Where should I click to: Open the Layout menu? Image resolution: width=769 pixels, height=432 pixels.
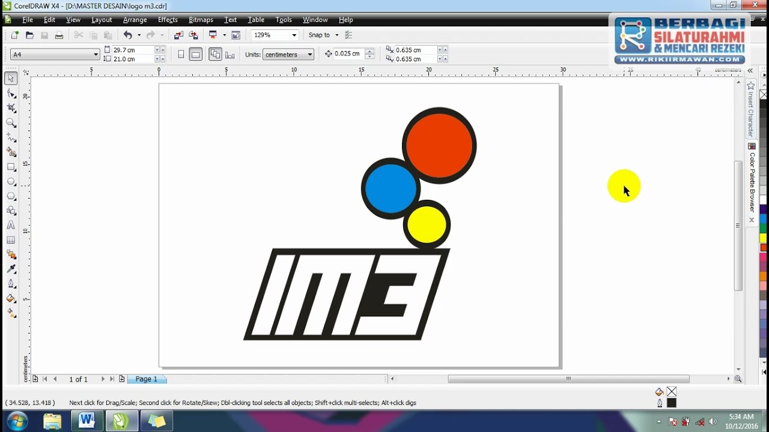tap(102, 20)
